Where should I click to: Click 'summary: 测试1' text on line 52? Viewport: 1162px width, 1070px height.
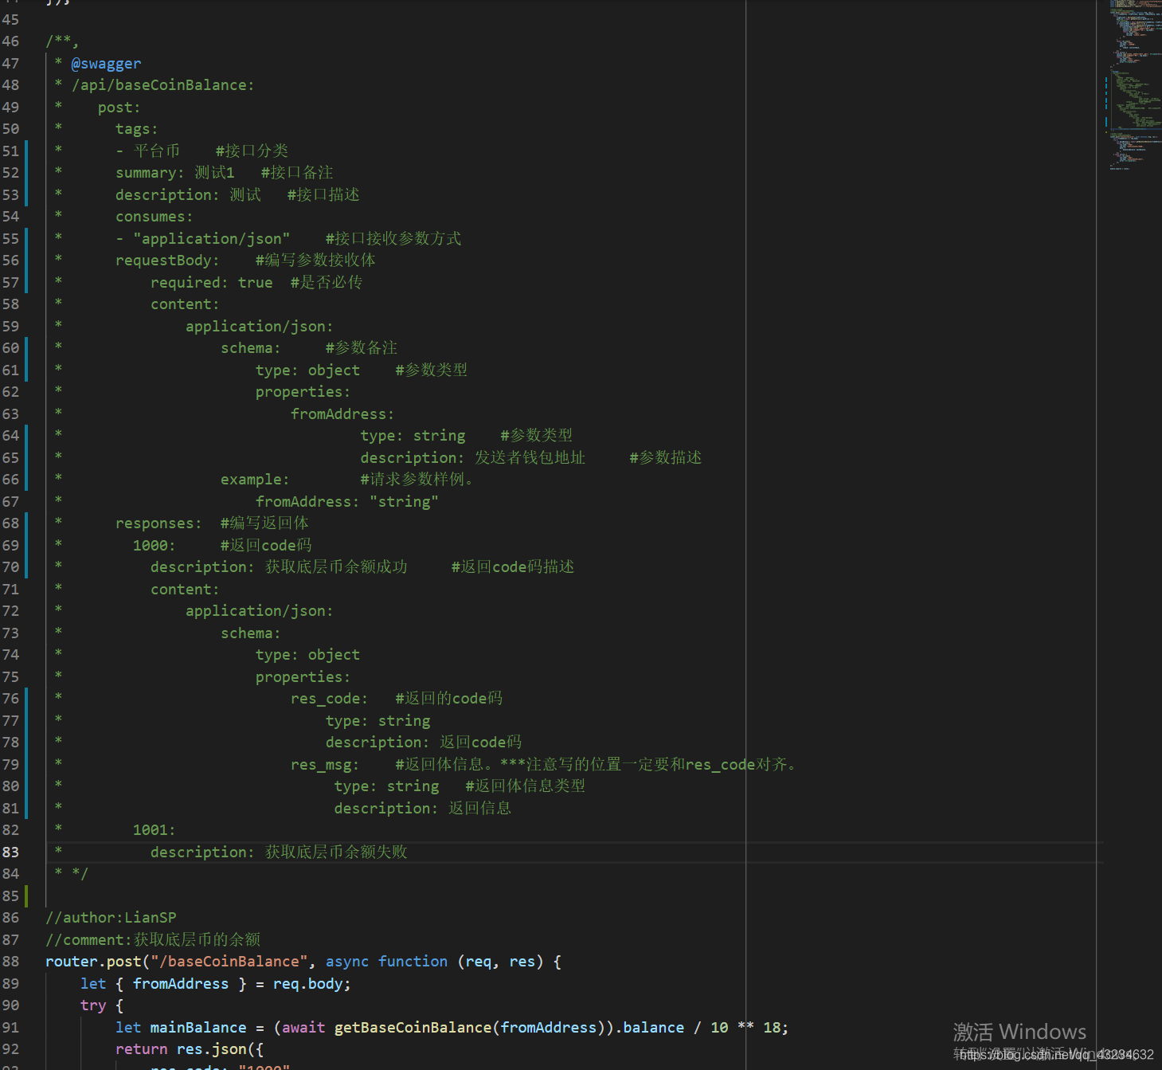(x=175, y=173)
